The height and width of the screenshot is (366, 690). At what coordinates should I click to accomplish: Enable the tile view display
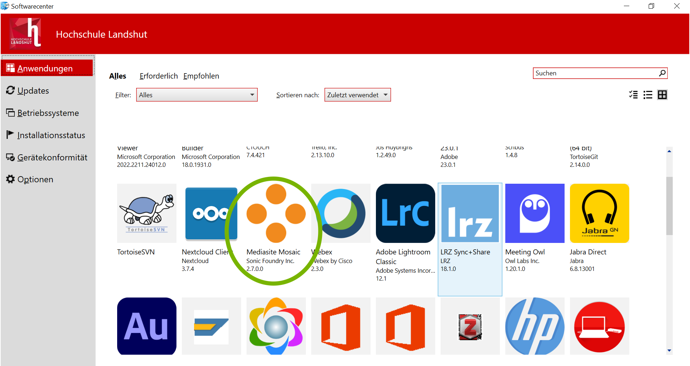click(662, 95)
